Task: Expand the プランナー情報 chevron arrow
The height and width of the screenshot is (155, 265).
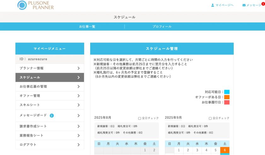Action: (79, 68)
